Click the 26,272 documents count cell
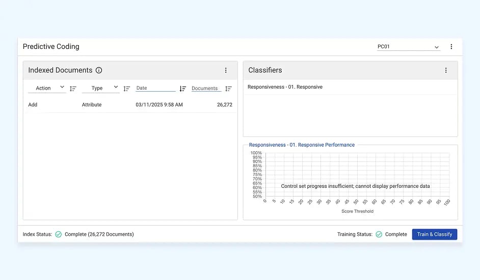Screen dimensions: 480x280 pos(224,105)
